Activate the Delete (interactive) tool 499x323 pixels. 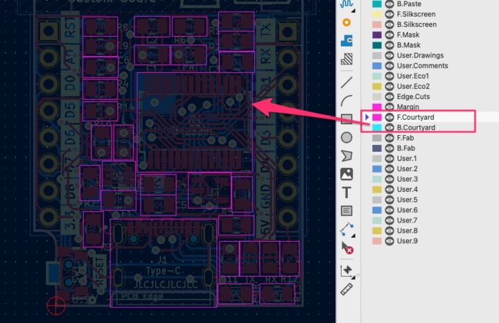pyautogui.click(x=347, y=247)
